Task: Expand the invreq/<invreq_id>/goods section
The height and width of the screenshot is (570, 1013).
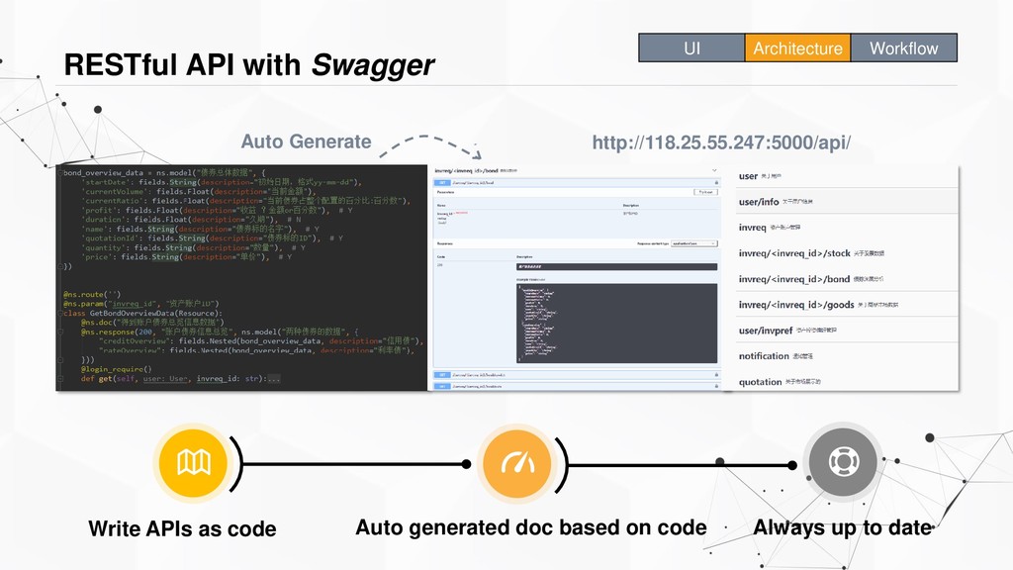Action: pyautogui.click(x=847, y=305)
